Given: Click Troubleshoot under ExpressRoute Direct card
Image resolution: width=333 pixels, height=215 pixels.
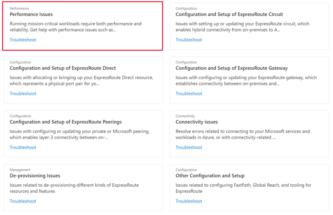Looking at the screenshot, I should [x=23, y=94].
